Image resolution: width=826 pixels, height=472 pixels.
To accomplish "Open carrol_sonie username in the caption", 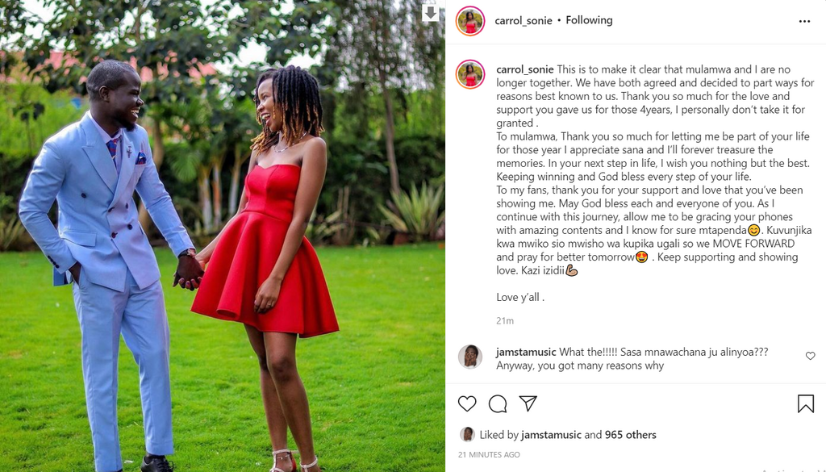I will click(x=524, y=69).
